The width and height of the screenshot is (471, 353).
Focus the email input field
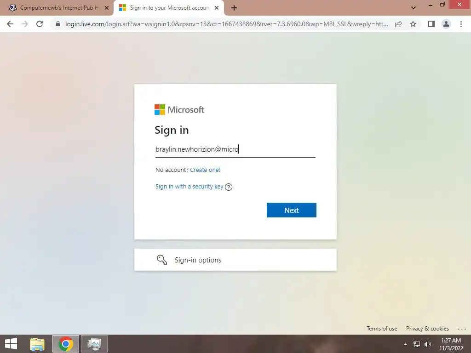click(x=235, y=149)
